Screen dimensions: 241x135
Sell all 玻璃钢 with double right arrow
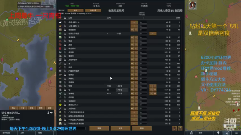pos(155,94)
